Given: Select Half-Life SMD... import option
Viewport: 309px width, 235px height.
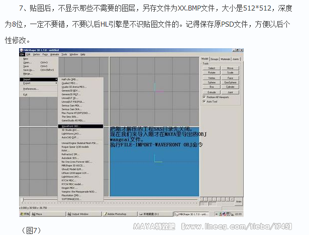Looking at the screenshot, I should click(80, 79).
